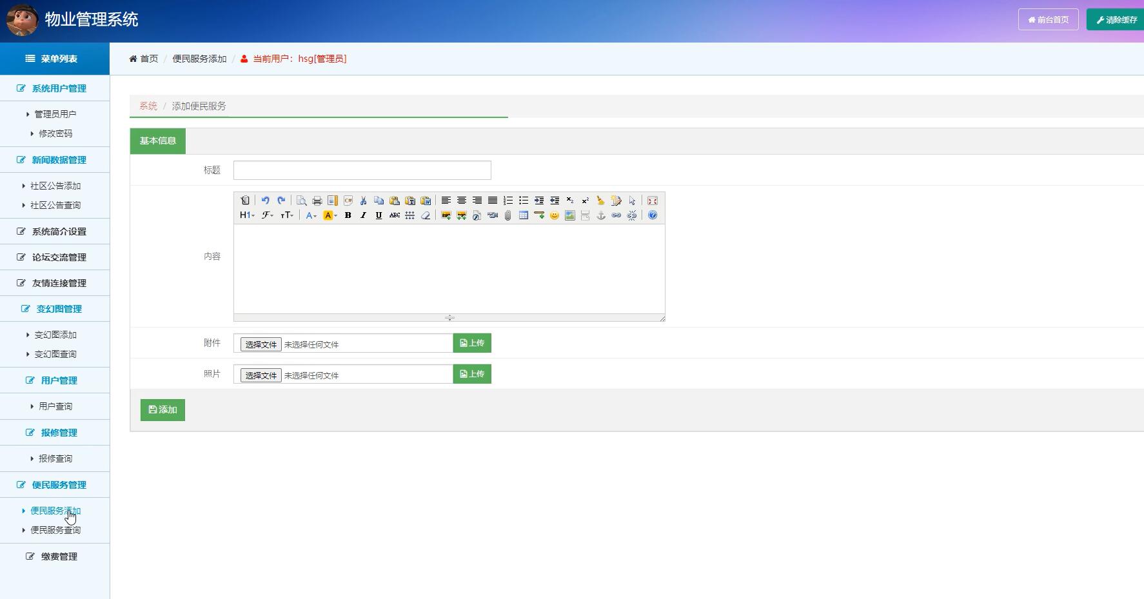Toggle underline text formatting
The height and width of the screenshot is (599, 1144).
(379, 215)
